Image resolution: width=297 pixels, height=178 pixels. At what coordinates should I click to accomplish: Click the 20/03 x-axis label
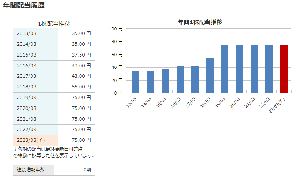(x=235, y=102)
